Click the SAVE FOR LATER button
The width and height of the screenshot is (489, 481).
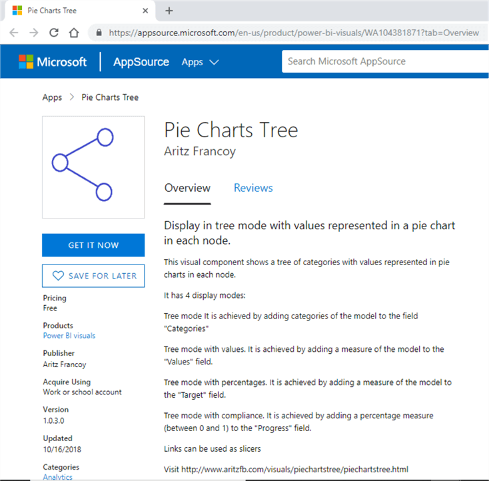tap(93, 276)
